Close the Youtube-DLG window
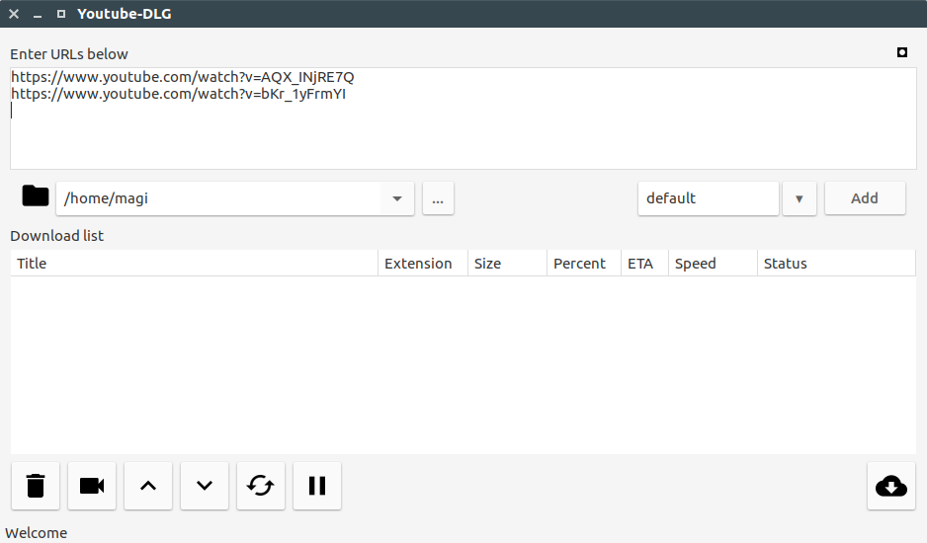Image resolution: width=927 pixels, height=543 pixels. (x=14, y=14)
